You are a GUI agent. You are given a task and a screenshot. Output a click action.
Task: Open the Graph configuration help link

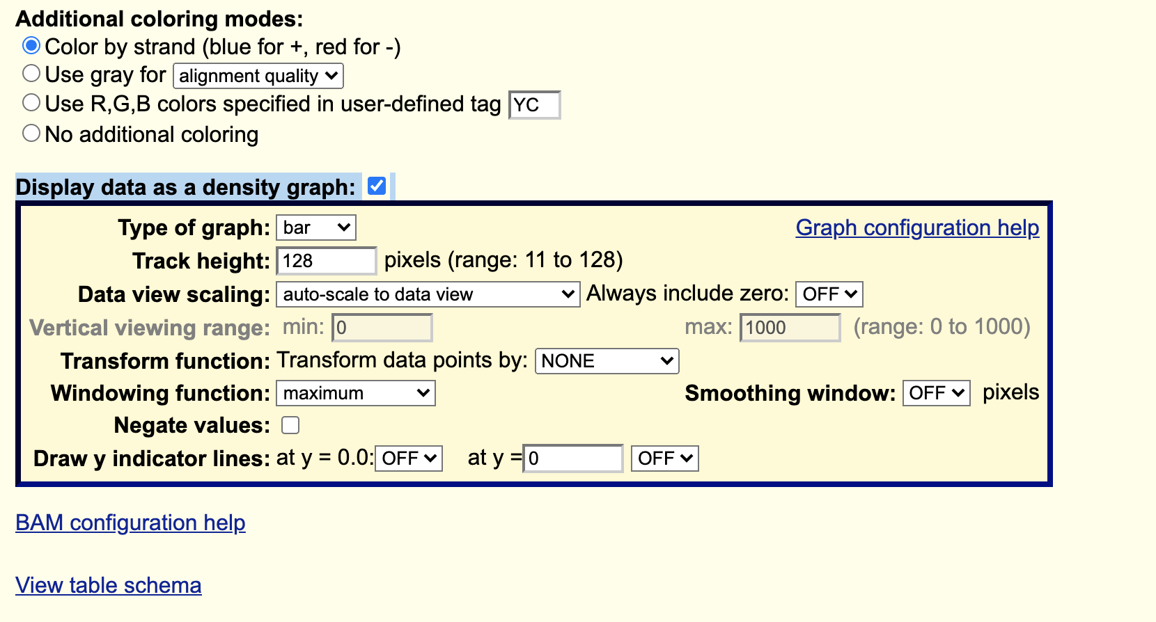click(x=917, y=228)
